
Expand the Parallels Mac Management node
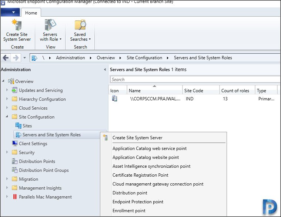[x=7, y=196]
